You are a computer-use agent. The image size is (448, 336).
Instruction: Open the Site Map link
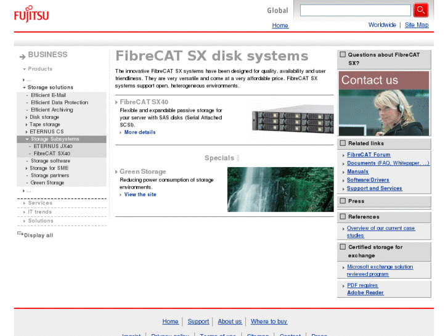(x=417, y=25)
